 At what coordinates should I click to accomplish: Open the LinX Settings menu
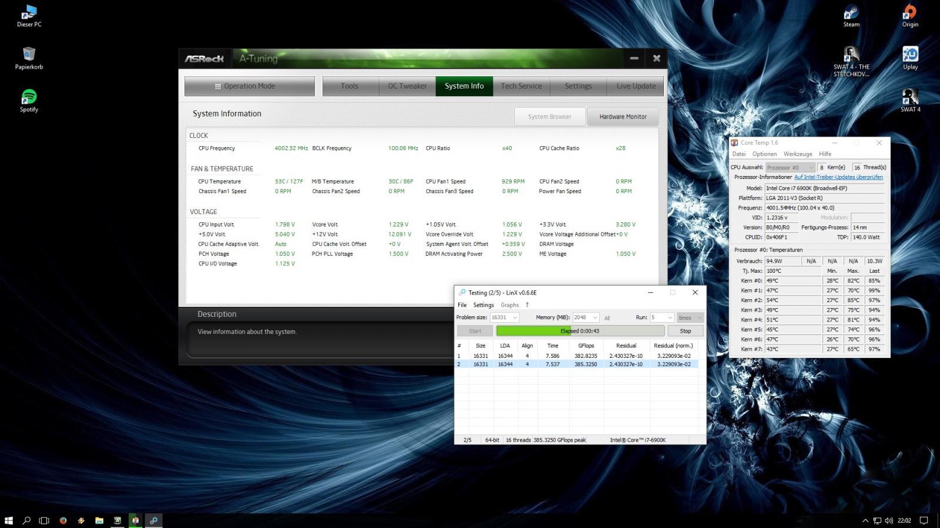pyautogui.click(x=484, y=305)
